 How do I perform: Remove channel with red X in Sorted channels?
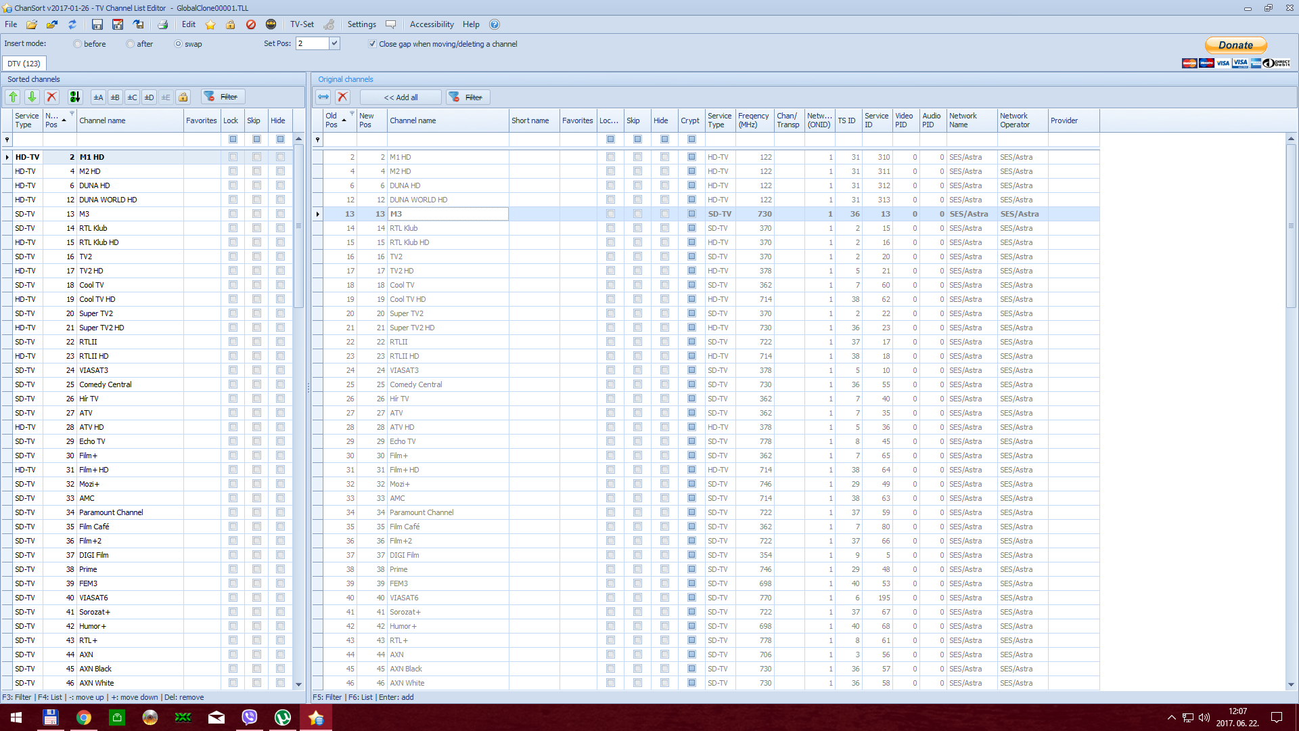(52, 97)
